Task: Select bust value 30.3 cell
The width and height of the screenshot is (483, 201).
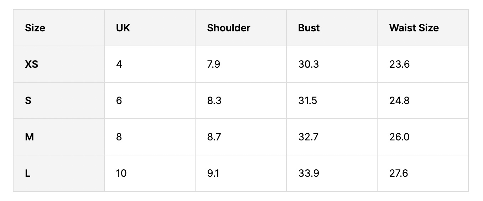Action: 308,65
